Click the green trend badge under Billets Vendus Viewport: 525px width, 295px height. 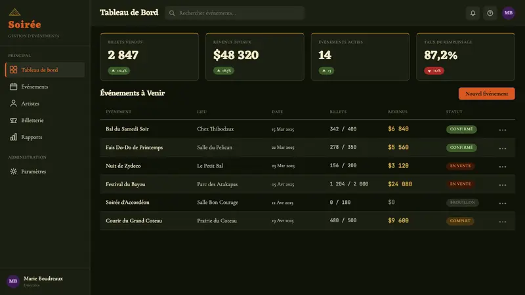pos(119,71)
